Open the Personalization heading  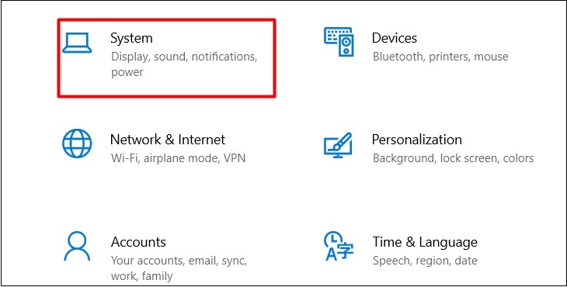417,140
